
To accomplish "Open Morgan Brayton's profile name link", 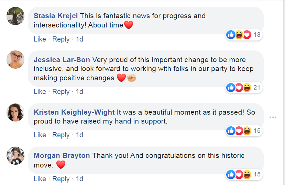I will click(x=62, y=155).
